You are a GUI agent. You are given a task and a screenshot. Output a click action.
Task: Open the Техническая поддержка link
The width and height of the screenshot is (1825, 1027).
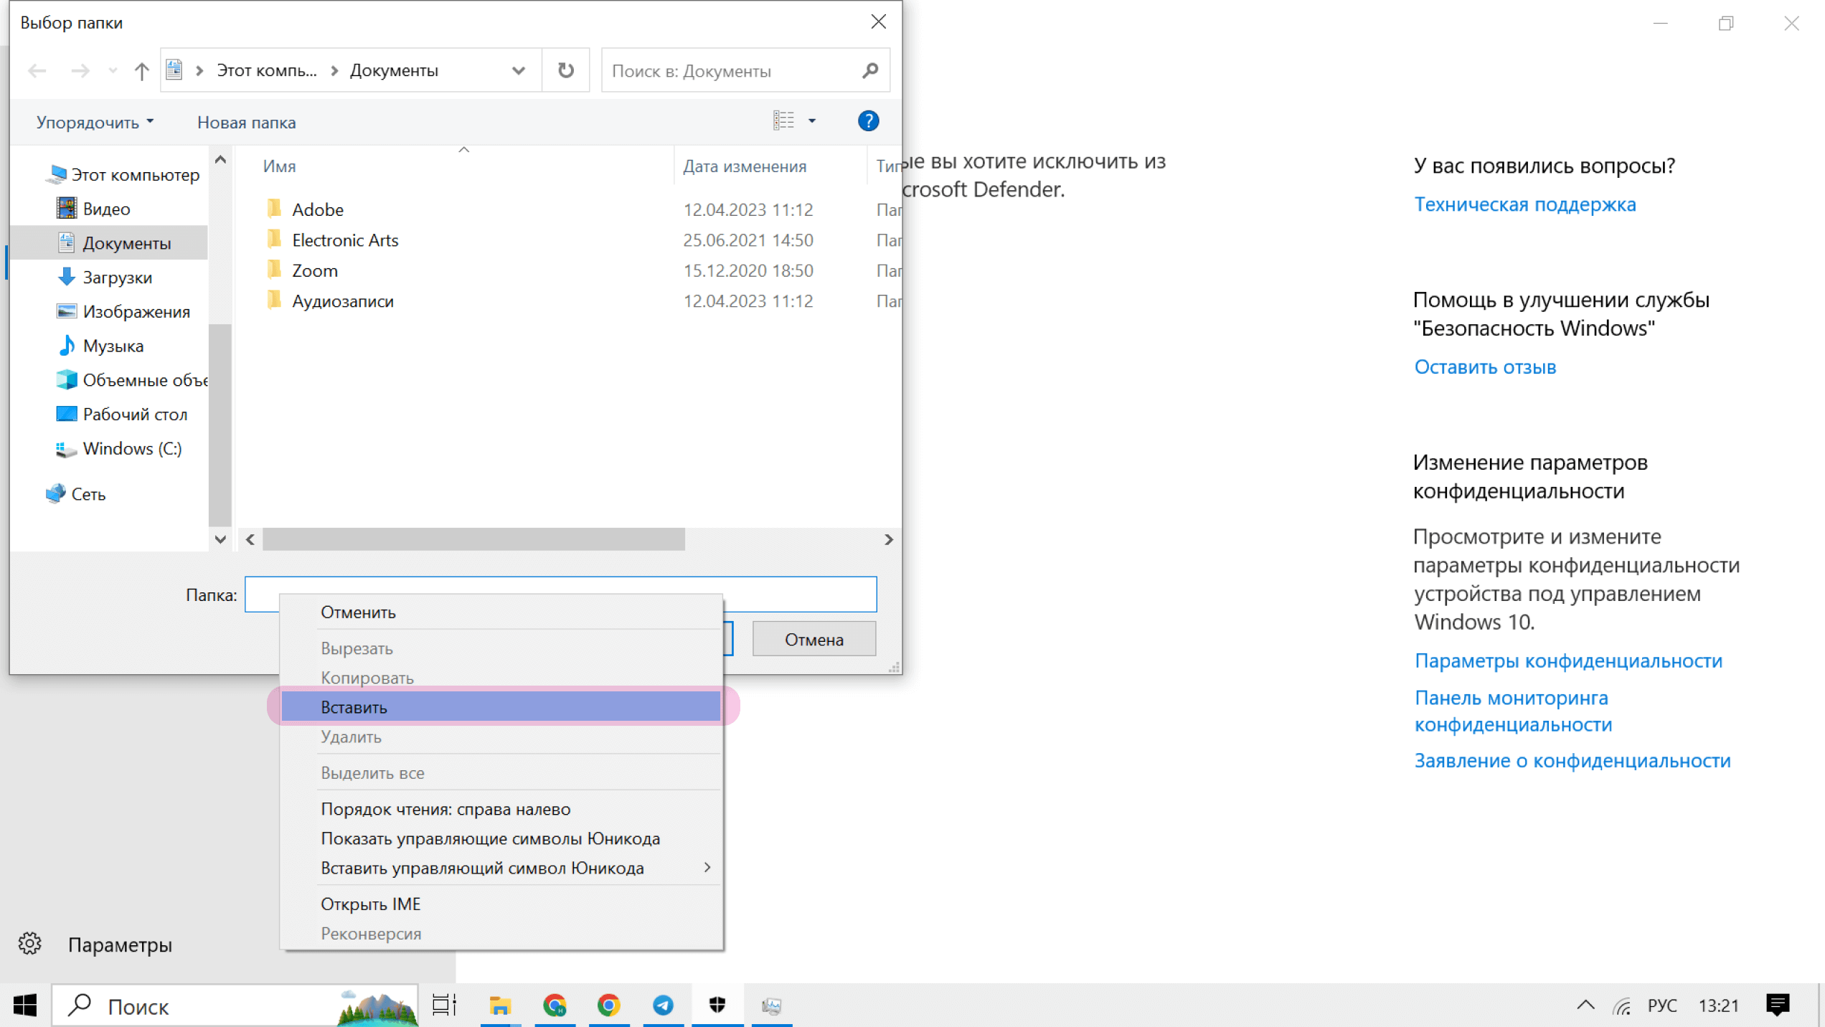(x=1524, y=204)
